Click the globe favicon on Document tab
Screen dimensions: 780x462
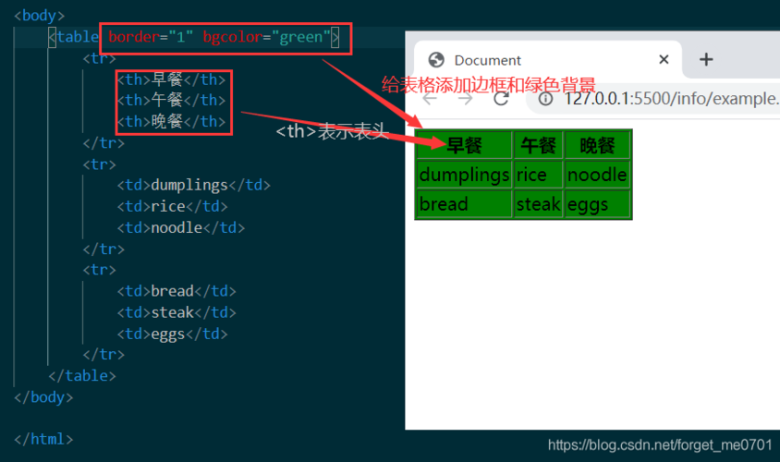pos(436,60)
